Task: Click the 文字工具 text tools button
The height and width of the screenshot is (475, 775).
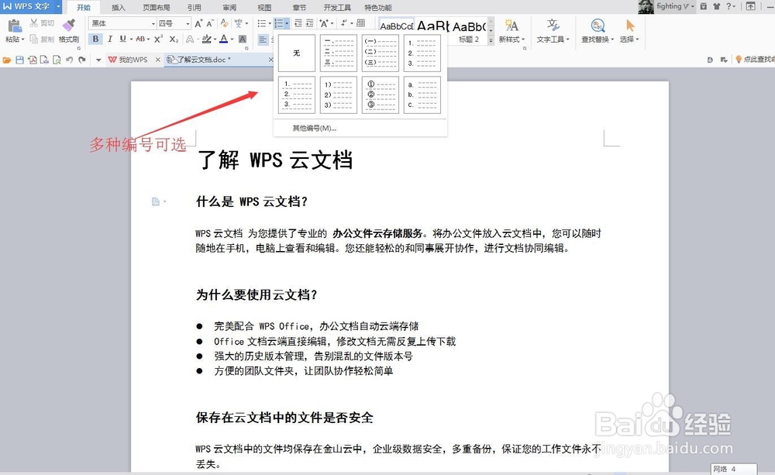Action: click(x=553, y=31)
